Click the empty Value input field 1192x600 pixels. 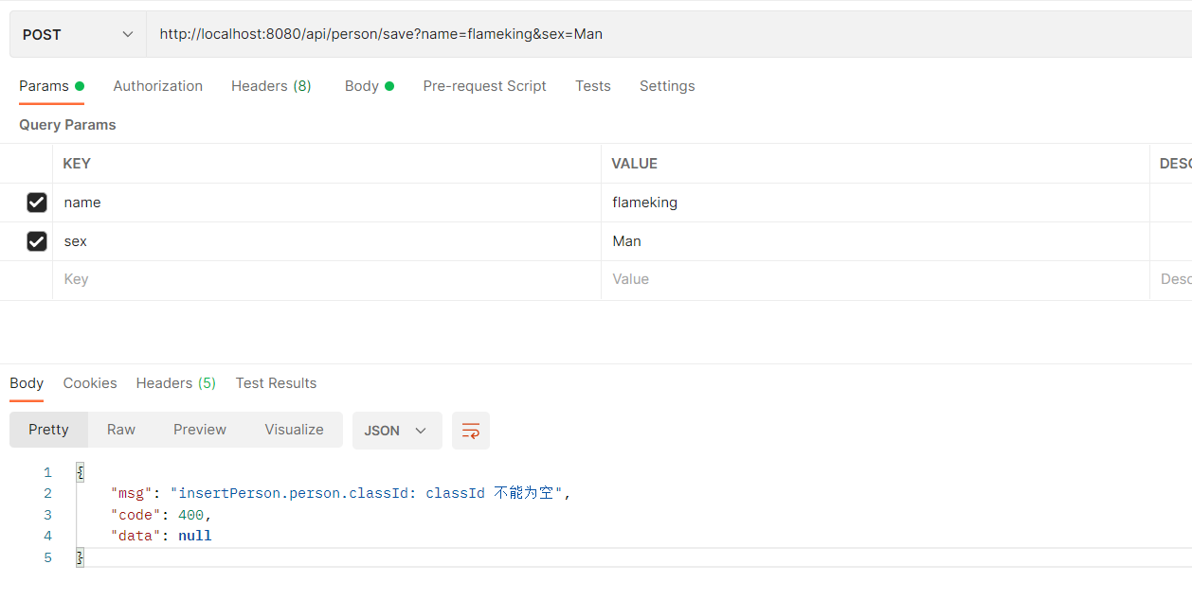(x=876, y=280)
